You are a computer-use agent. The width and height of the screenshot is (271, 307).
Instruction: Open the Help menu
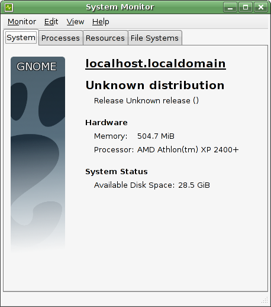101,22
